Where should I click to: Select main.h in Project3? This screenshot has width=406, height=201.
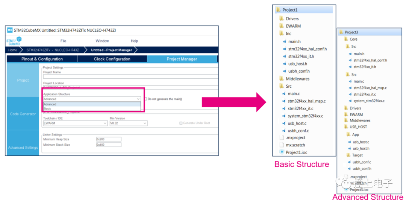coord(359,54)
